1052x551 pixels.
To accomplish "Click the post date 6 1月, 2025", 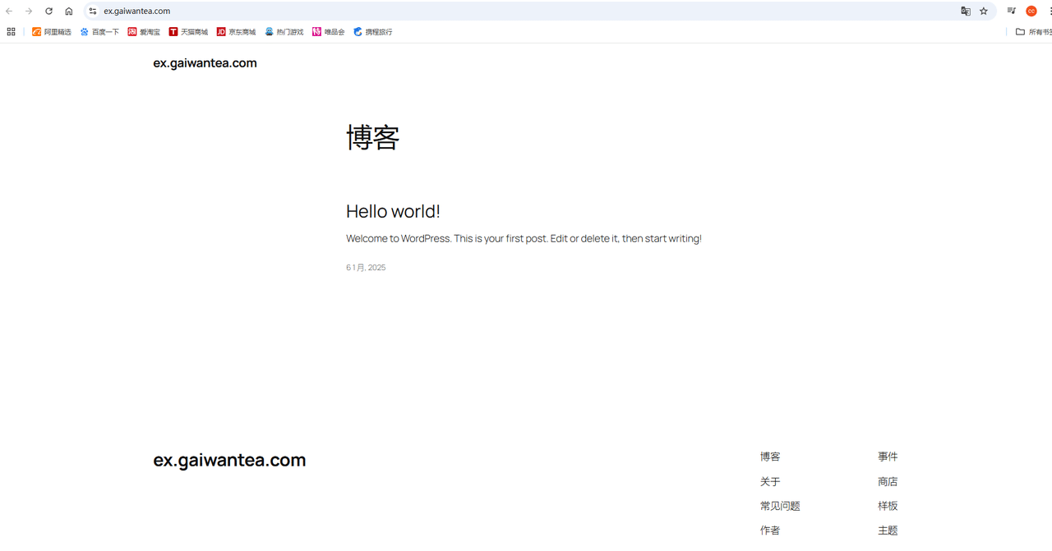I will tap(366, 268).
